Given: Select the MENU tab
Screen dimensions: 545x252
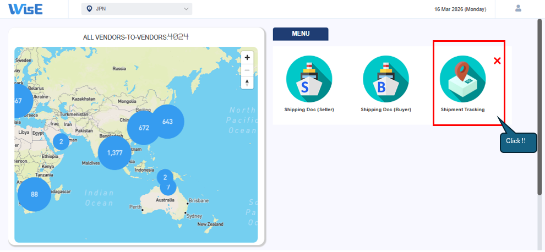Looking at the screenshot, I should [x=301, y=34].
